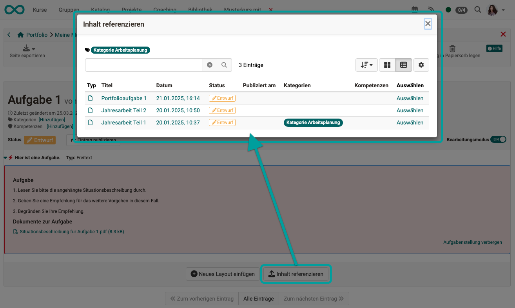This screenshot has width=515, height=308.
Task: Select Auswählen for Portfolioaufgabe 1
Action: click(x=410, y=98)
